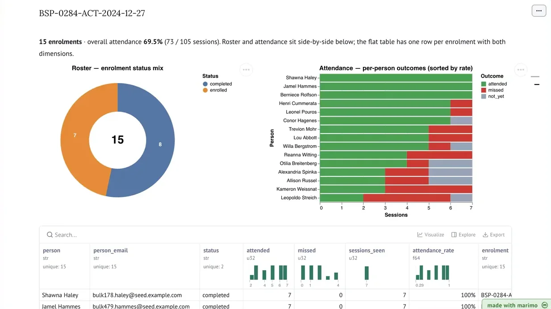This screenshot has width=551, height=309.
Task: Click the 'Alexandria Spinka' chart axis label
Action: [297, 172]
